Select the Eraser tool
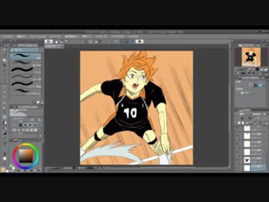Image resolution: width=269 pixels, height=202 pixels. [5, 117]
